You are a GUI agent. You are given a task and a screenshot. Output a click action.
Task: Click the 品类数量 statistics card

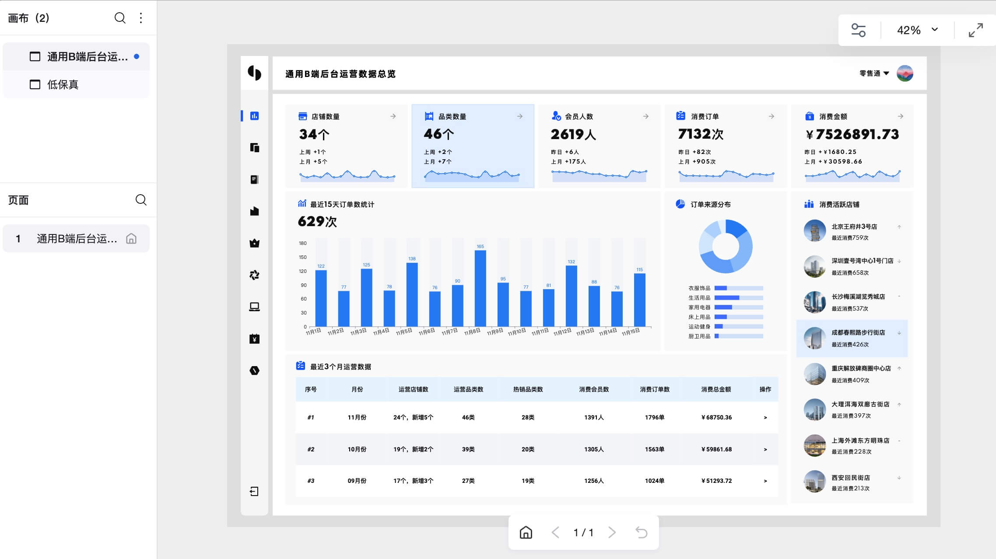(473, 146)
